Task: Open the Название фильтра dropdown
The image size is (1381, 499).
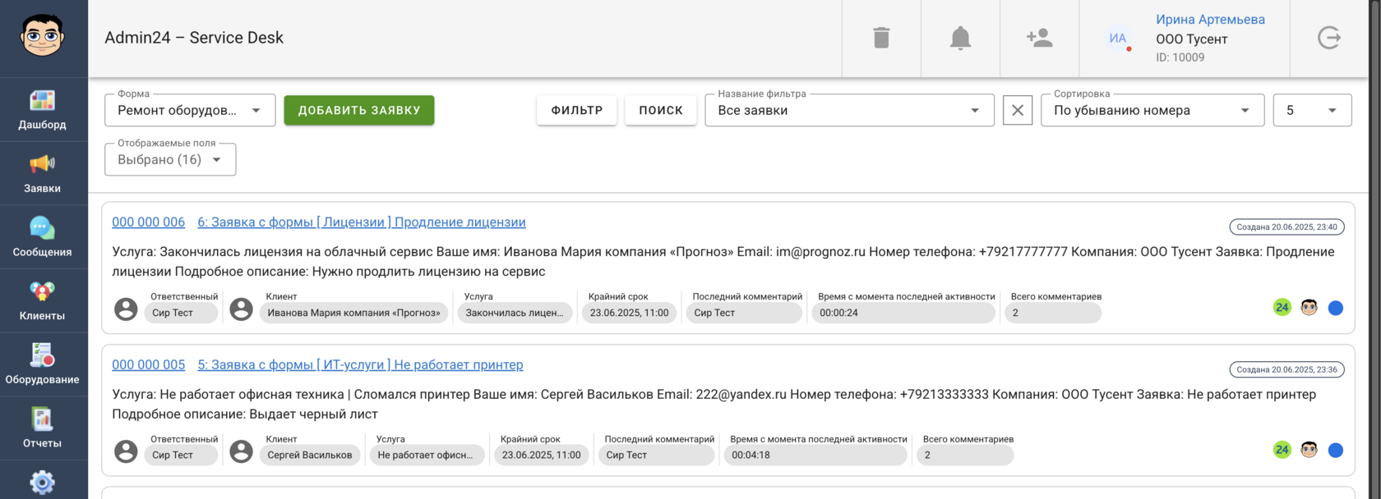Action: [849, 111]
